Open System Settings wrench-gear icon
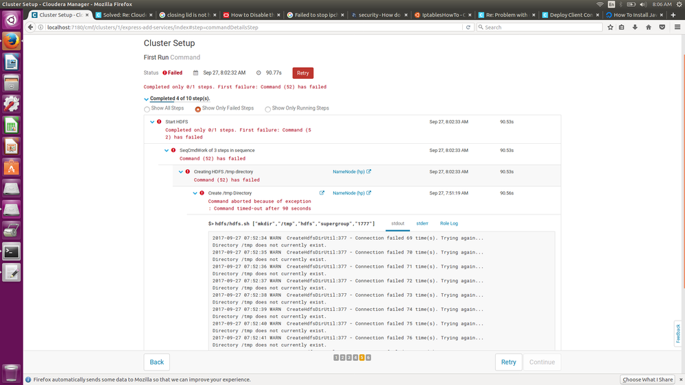 (x=12, y=105)
